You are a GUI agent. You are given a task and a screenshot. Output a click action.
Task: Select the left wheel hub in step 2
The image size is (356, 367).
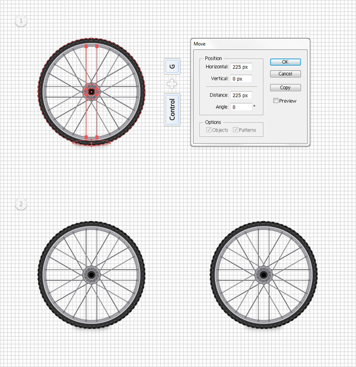click(91, 275)
